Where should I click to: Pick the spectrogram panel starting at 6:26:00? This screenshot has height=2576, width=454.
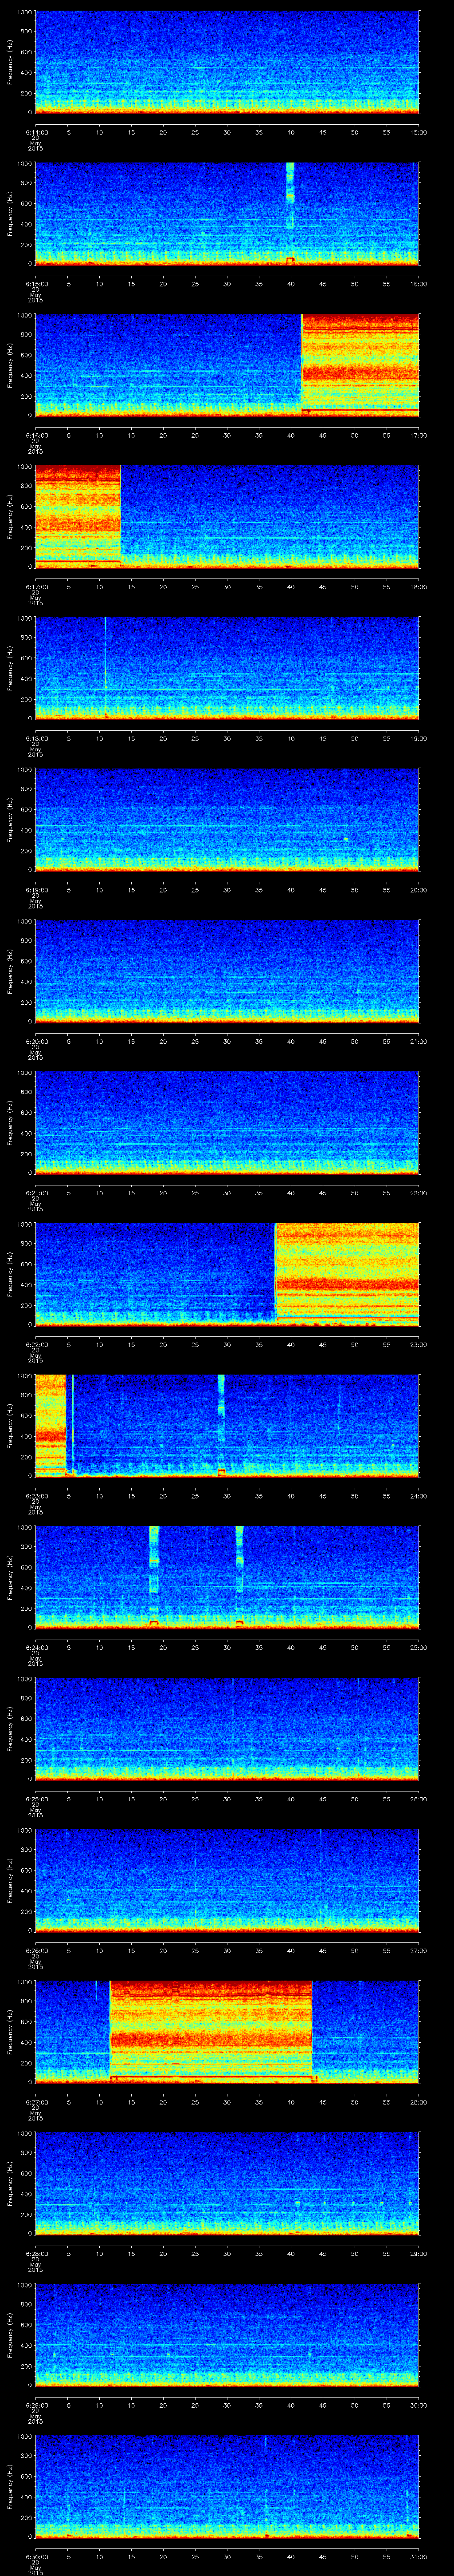[227, 1880]
